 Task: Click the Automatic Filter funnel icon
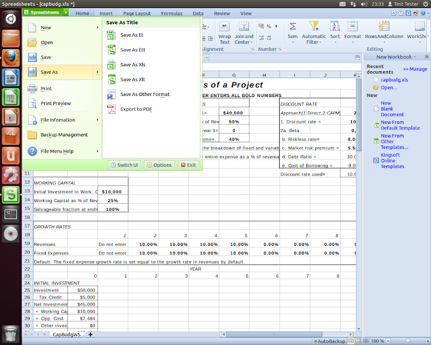click(314, 26)
